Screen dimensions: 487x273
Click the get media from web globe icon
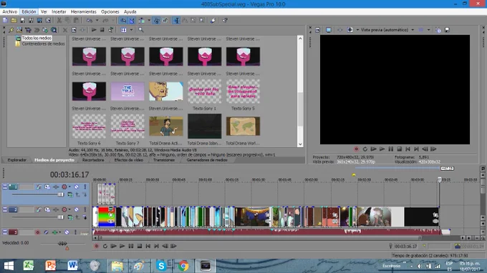[x=45, y=30]
